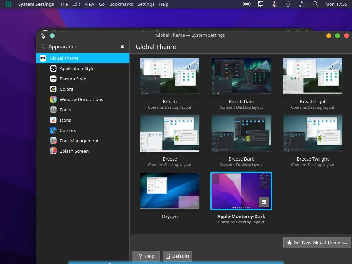Screen dimensions: 352x264
Task: Click the Breeze Twilight theme name text
Action: [x=313, y=159]
